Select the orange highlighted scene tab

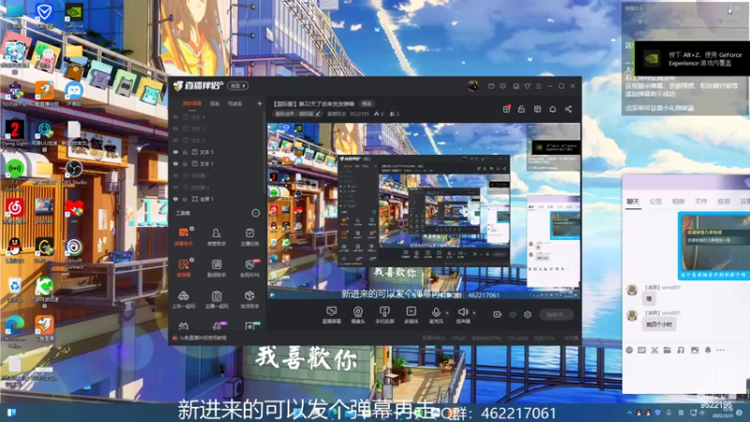pyautogui.click(x=192, y=104)
